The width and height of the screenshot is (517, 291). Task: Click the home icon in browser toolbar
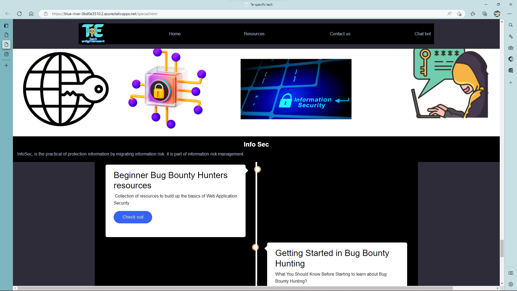pos(31,14)
